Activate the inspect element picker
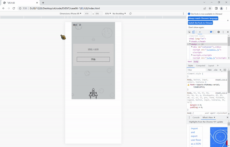This screenshot has width=230, height=147. (189, 32)
